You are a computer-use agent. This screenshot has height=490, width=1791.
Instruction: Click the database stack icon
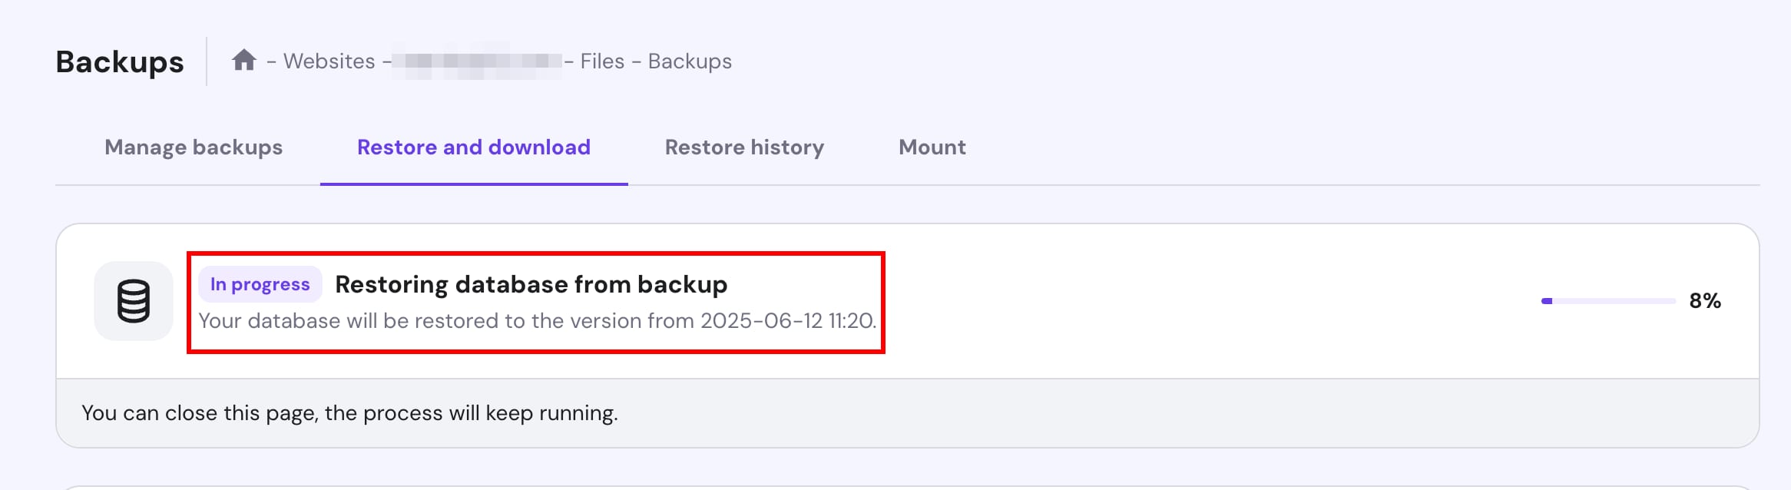(x=134, y=300)
